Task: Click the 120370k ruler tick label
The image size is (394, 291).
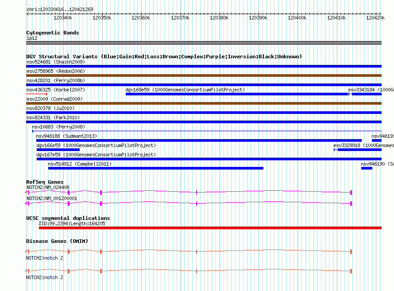Action: click(180, 18)
